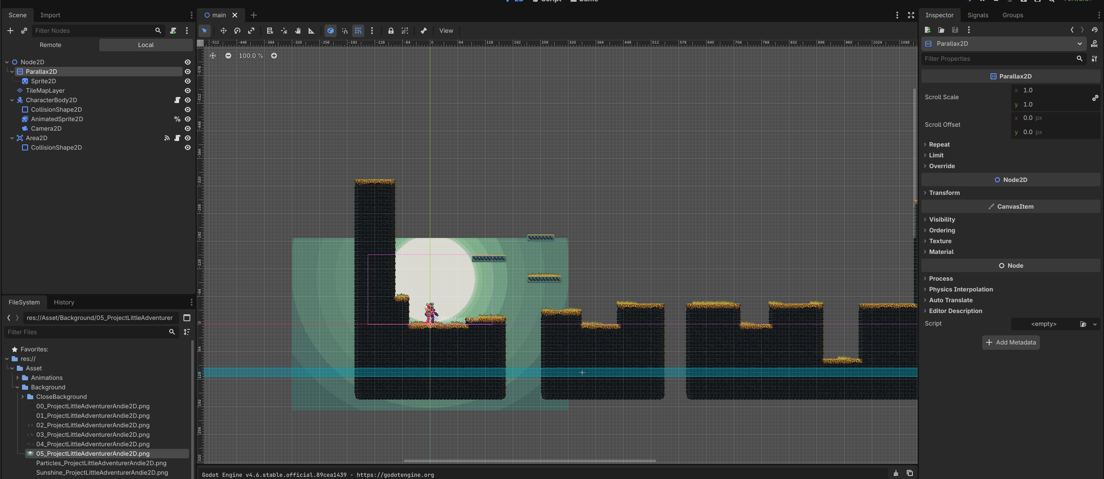Open the Skeleton options bone icon
The width and height of the screenshot is (1104, 479).
[x=424, y=31]
